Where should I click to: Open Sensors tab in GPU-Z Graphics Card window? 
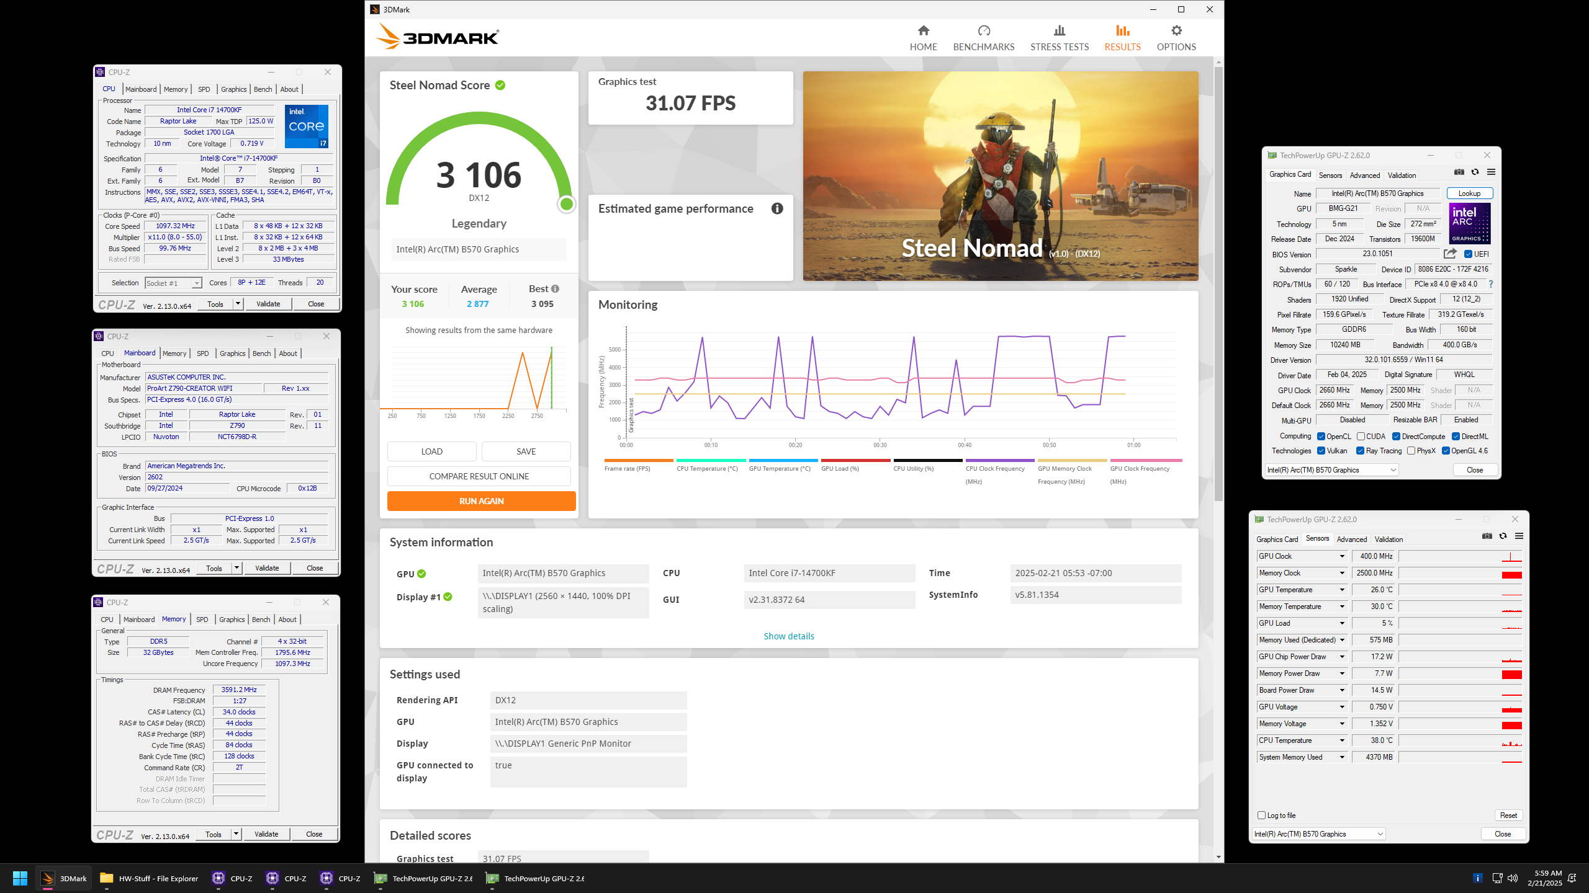1330,175
